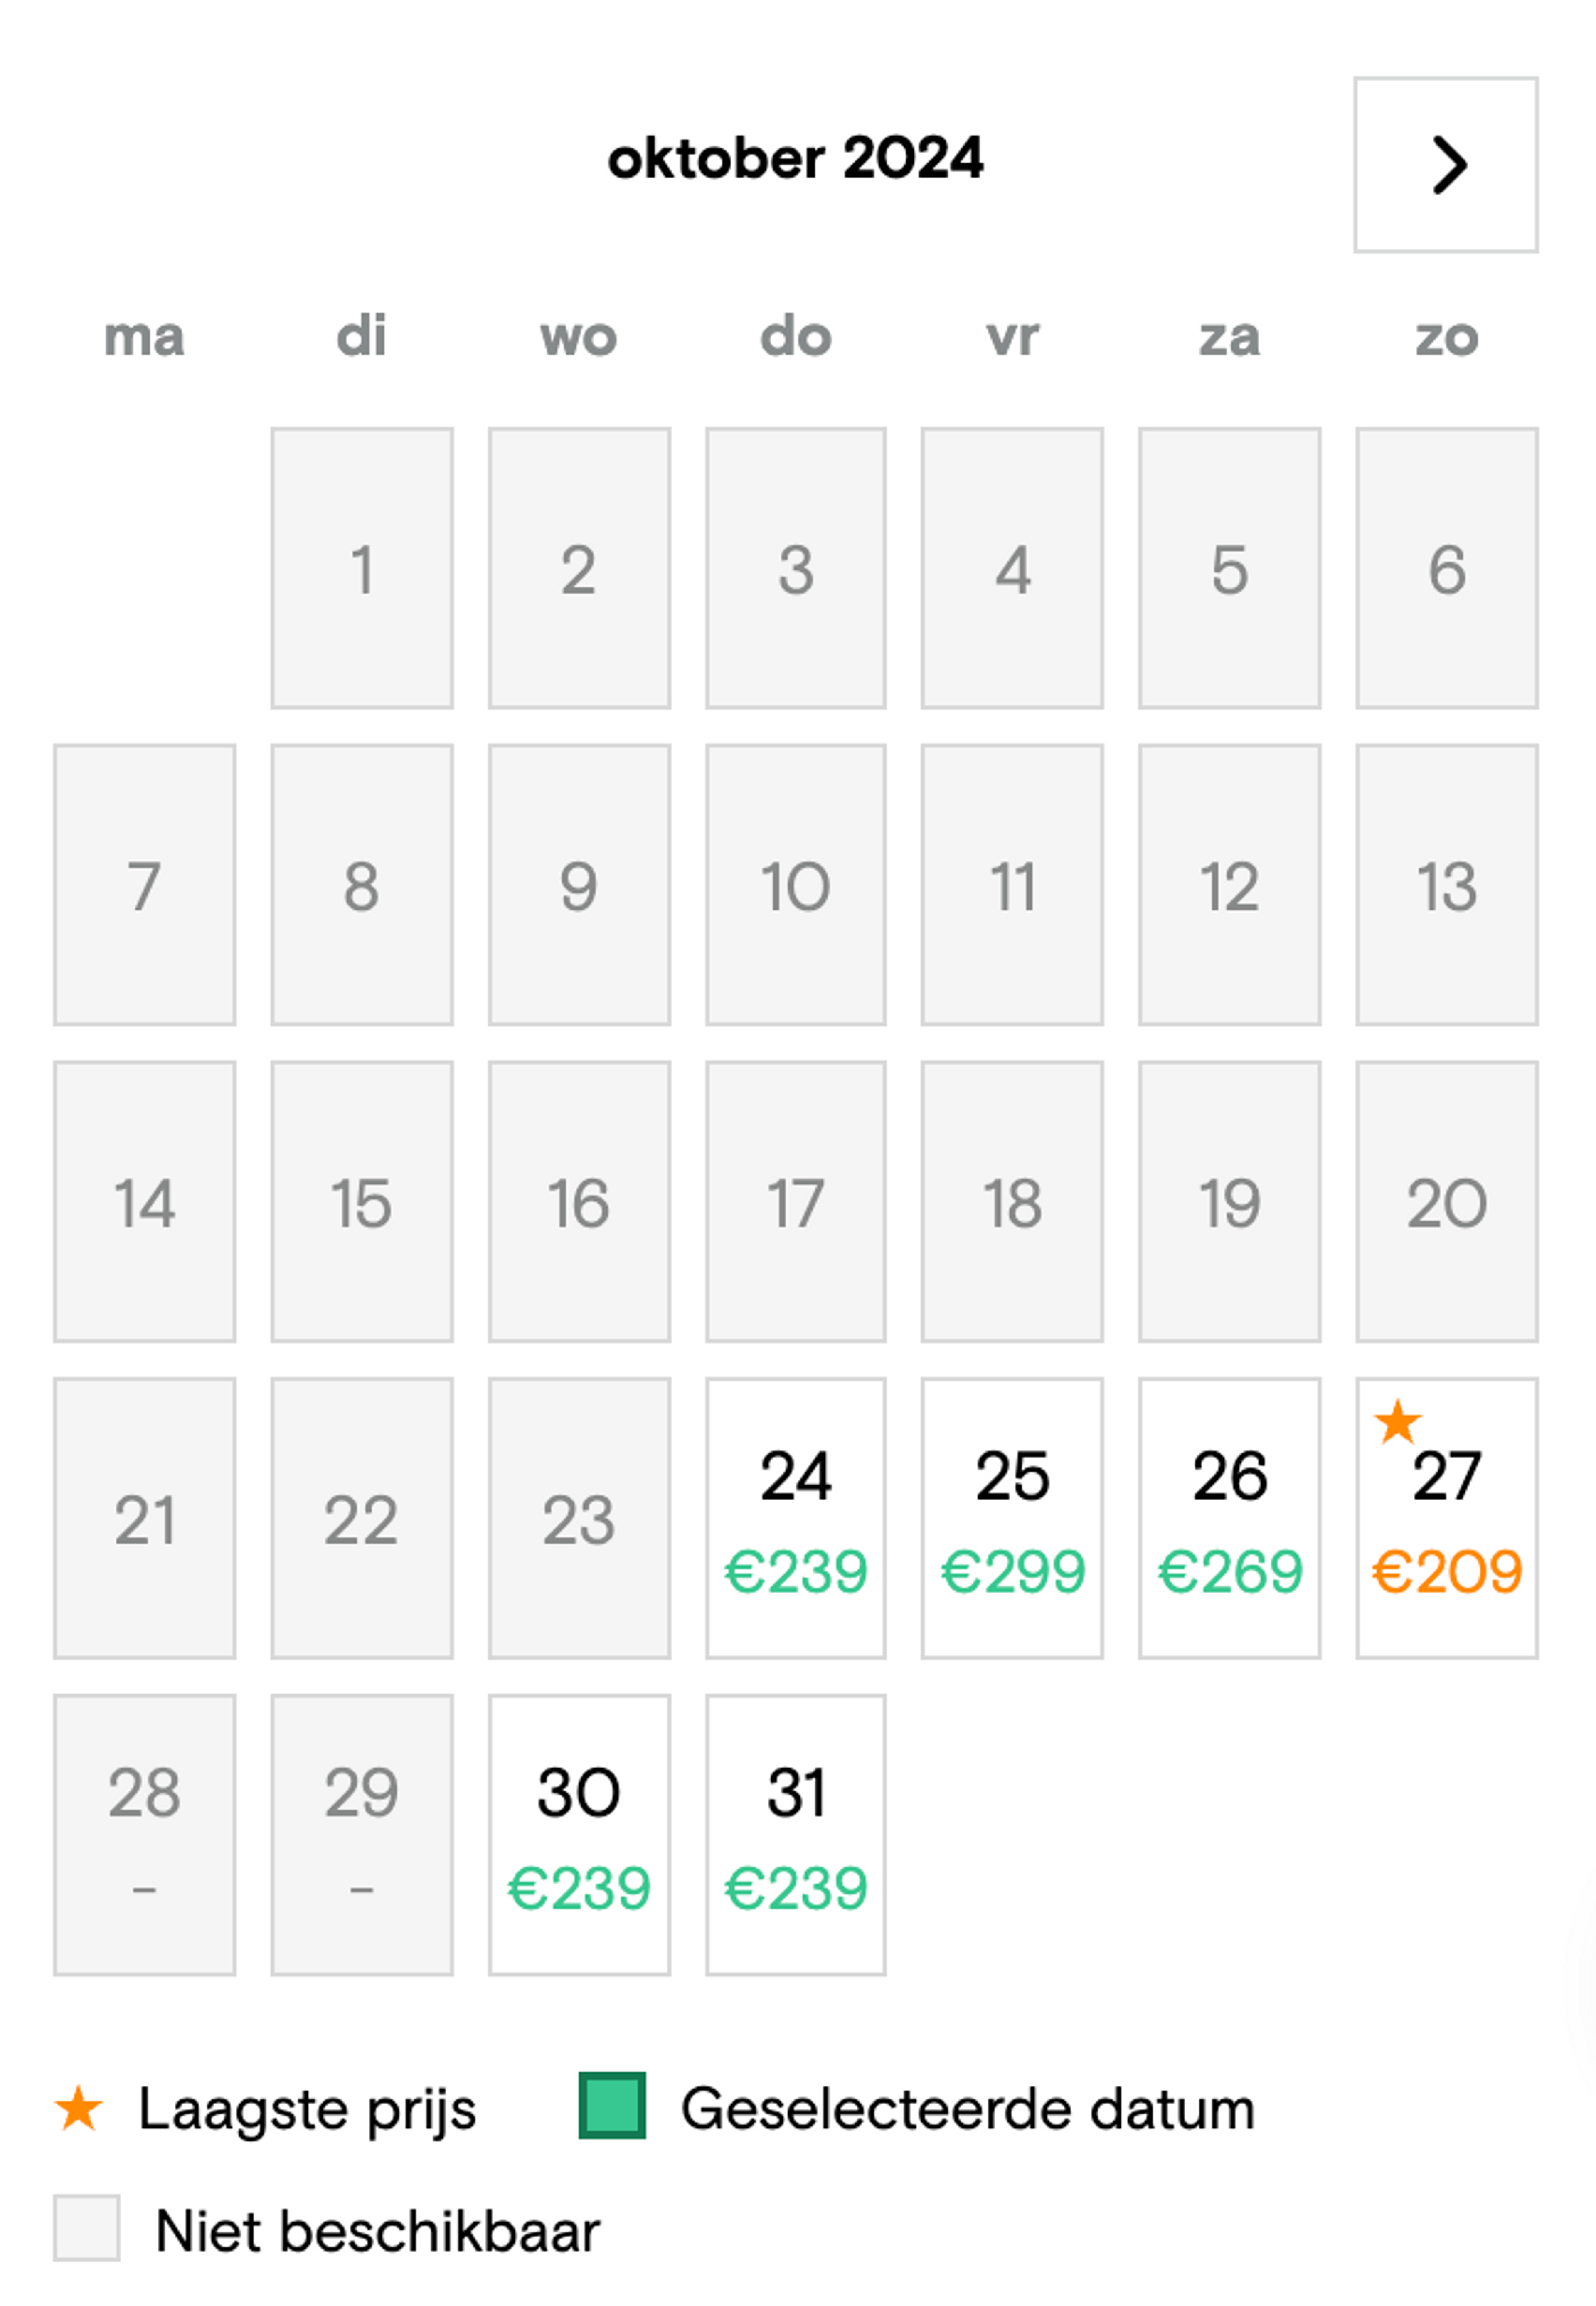Click the green Geselecteerde datum swatch
This screenshot has width=1596, height=2306.
click(x=612, y=2106)
